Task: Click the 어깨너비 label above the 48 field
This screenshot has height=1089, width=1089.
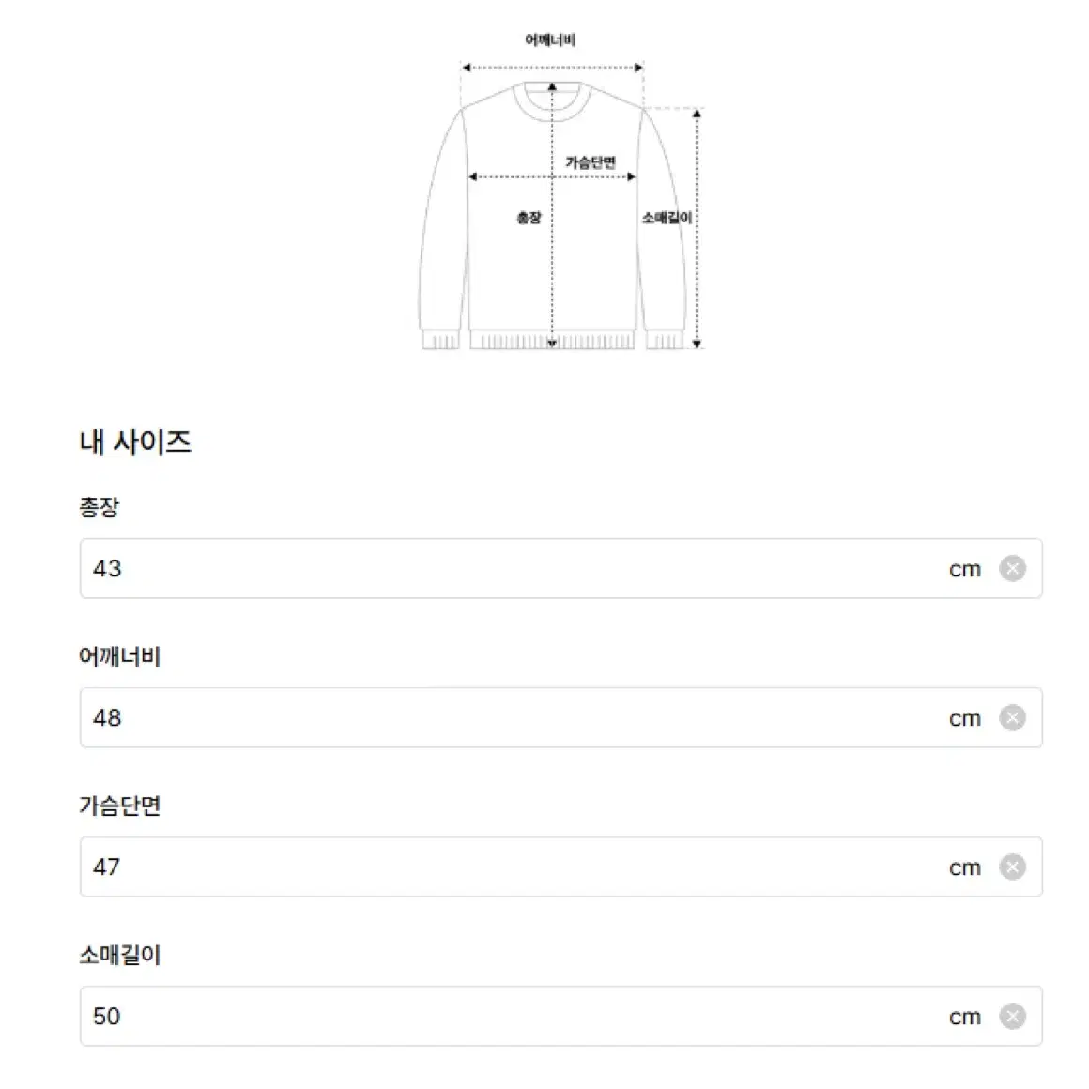Action: click(x=119, y=656)
